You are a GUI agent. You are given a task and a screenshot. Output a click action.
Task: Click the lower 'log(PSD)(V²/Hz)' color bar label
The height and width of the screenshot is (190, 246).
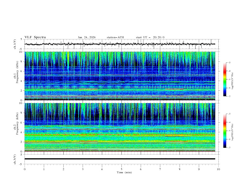(232, 132)
